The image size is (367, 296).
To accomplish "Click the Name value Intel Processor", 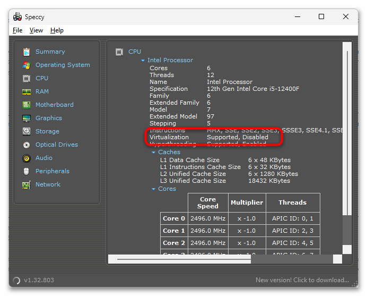I will (230, 82).
